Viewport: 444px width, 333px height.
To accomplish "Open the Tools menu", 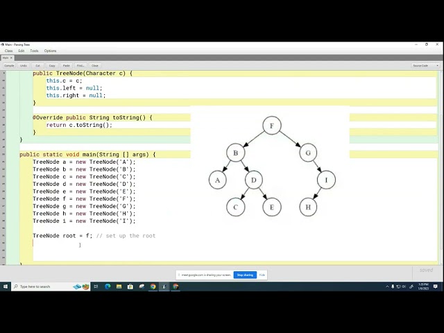I will pyautogui.click(x=34, y=51).
